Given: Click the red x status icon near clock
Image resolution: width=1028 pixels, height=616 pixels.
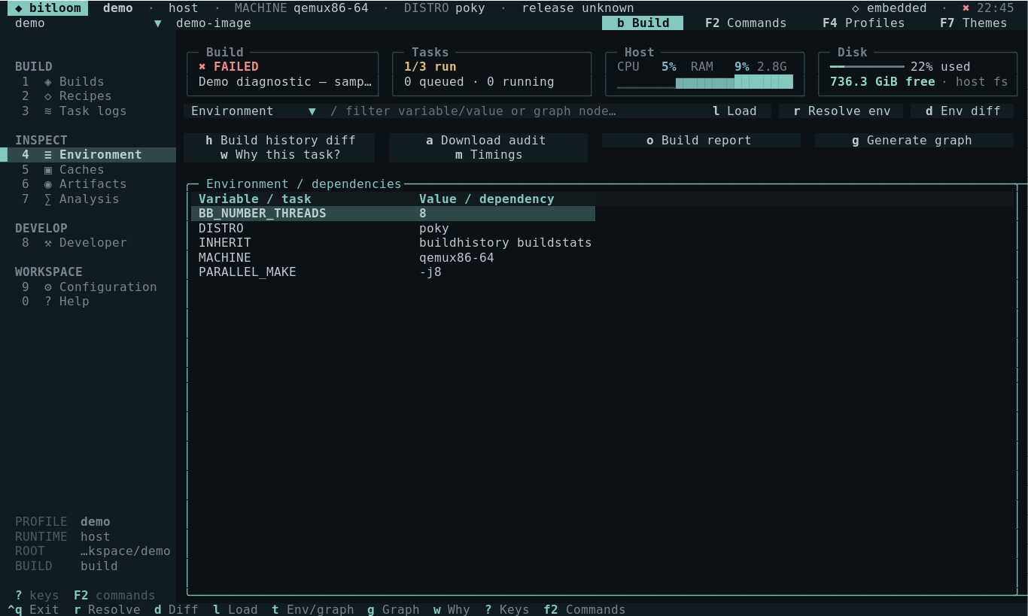Looking at the screenshot, I should coord(966,8).
